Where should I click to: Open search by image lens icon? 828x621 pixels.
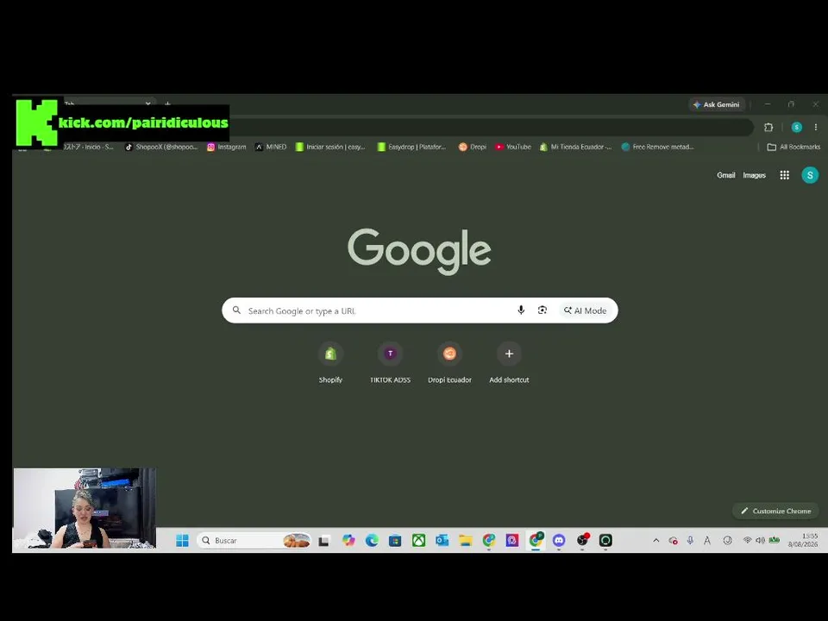click(543, 310)
